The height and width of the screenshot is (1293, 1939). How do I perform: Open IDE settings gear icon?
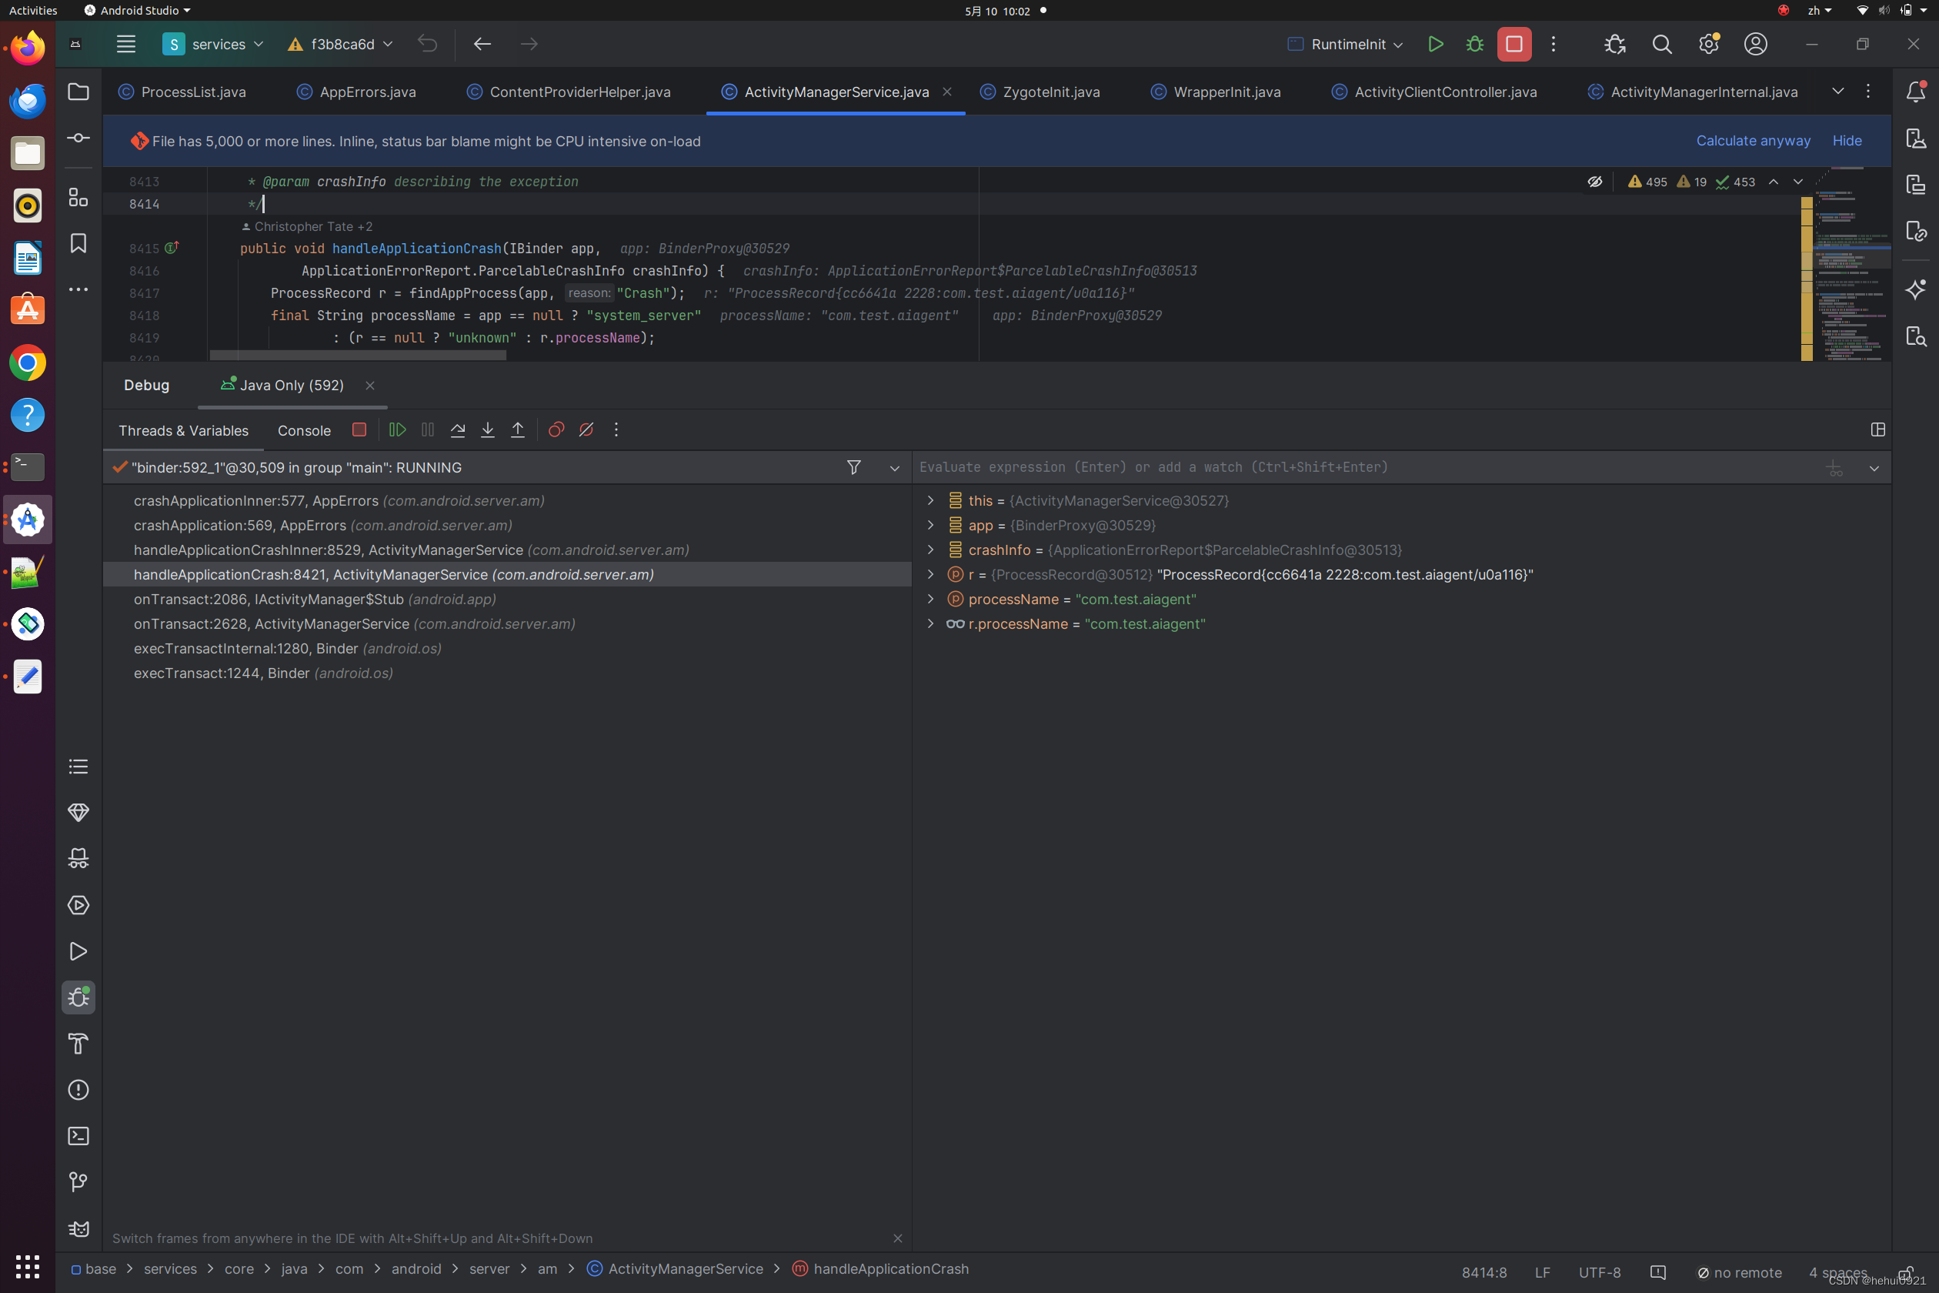(1709, 44)
